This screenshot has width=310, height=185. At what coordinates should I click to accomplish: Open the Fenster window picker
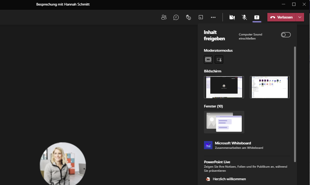[x=224, y=122]
